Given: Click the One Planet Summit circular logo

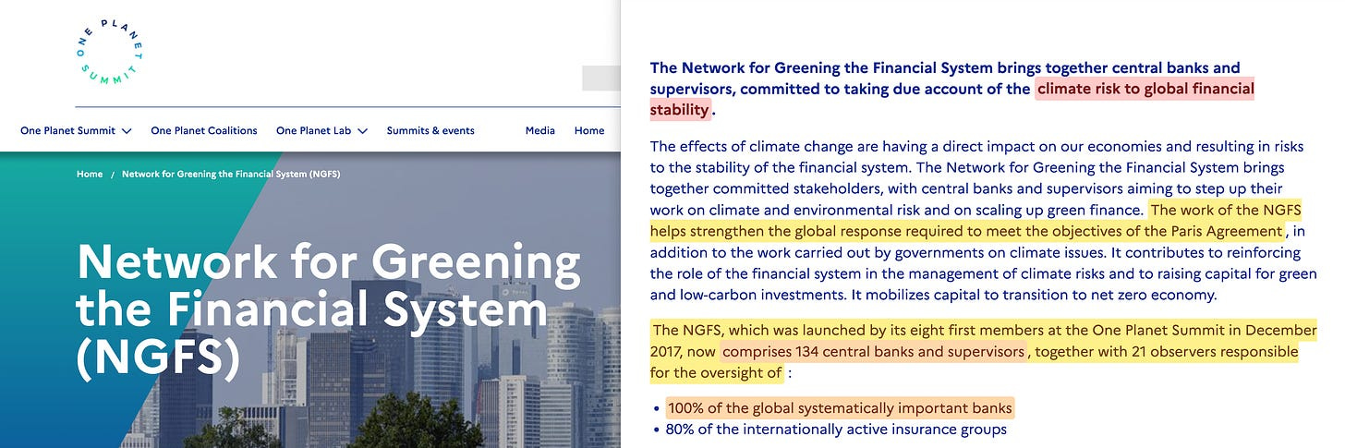Looking at the screenshot, I should point(111,52).
